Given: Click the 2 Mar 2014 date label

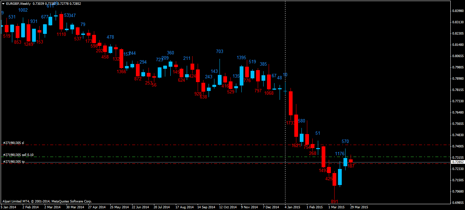Looking at the screenshot, I should (52, 207).
